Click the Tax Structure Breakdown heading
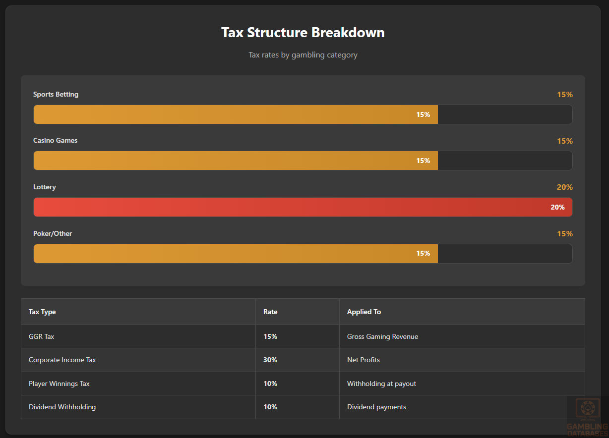This screenshot has height=438, width=609. coord(303,33)
